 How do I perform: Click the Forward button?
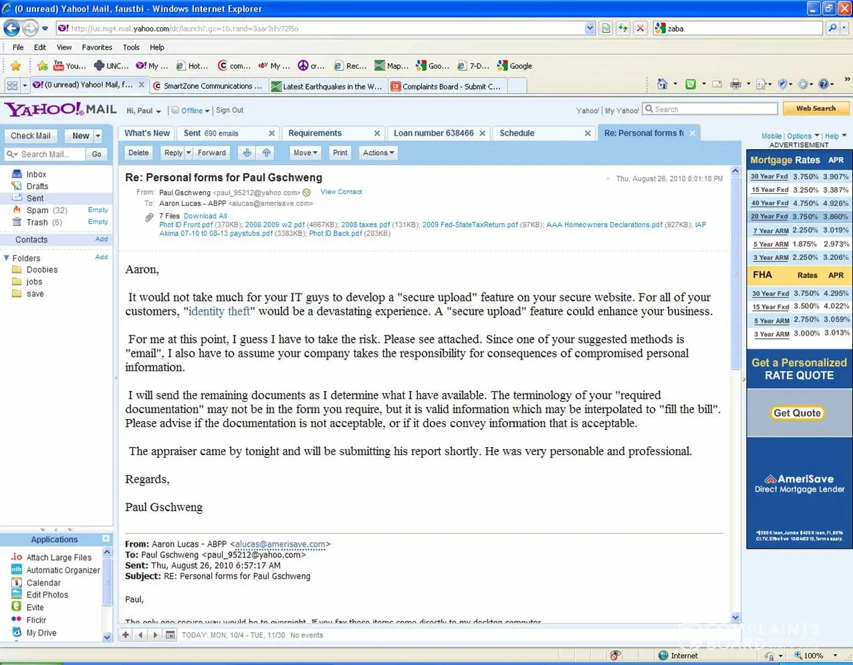212,153
